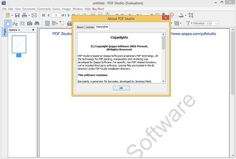This screenshot has width=236, height=159.
Task: Open the Help menu
Action: tap(88, 9)
